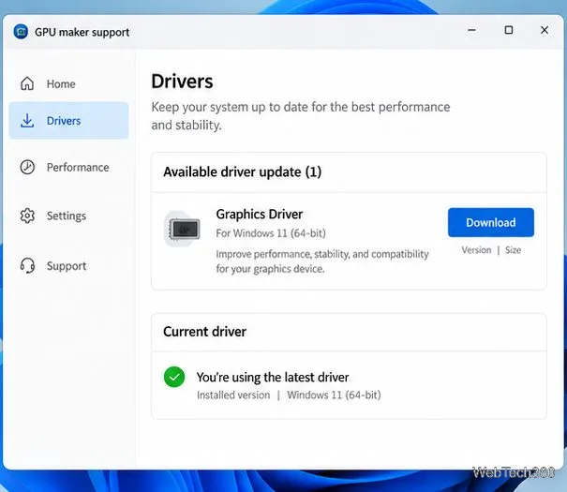Viewport: 567px width, 492px height.
Task: Click the Version label under Download
Action: point(476,250)
